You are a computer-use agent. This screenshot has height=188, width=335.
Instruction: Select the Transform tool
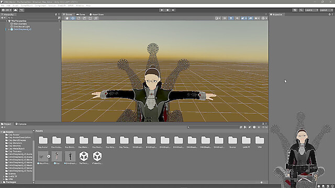coord(96,18)
